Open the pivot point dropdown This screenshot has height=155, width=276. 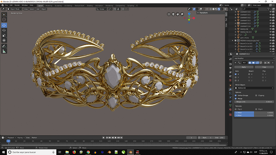110,9
